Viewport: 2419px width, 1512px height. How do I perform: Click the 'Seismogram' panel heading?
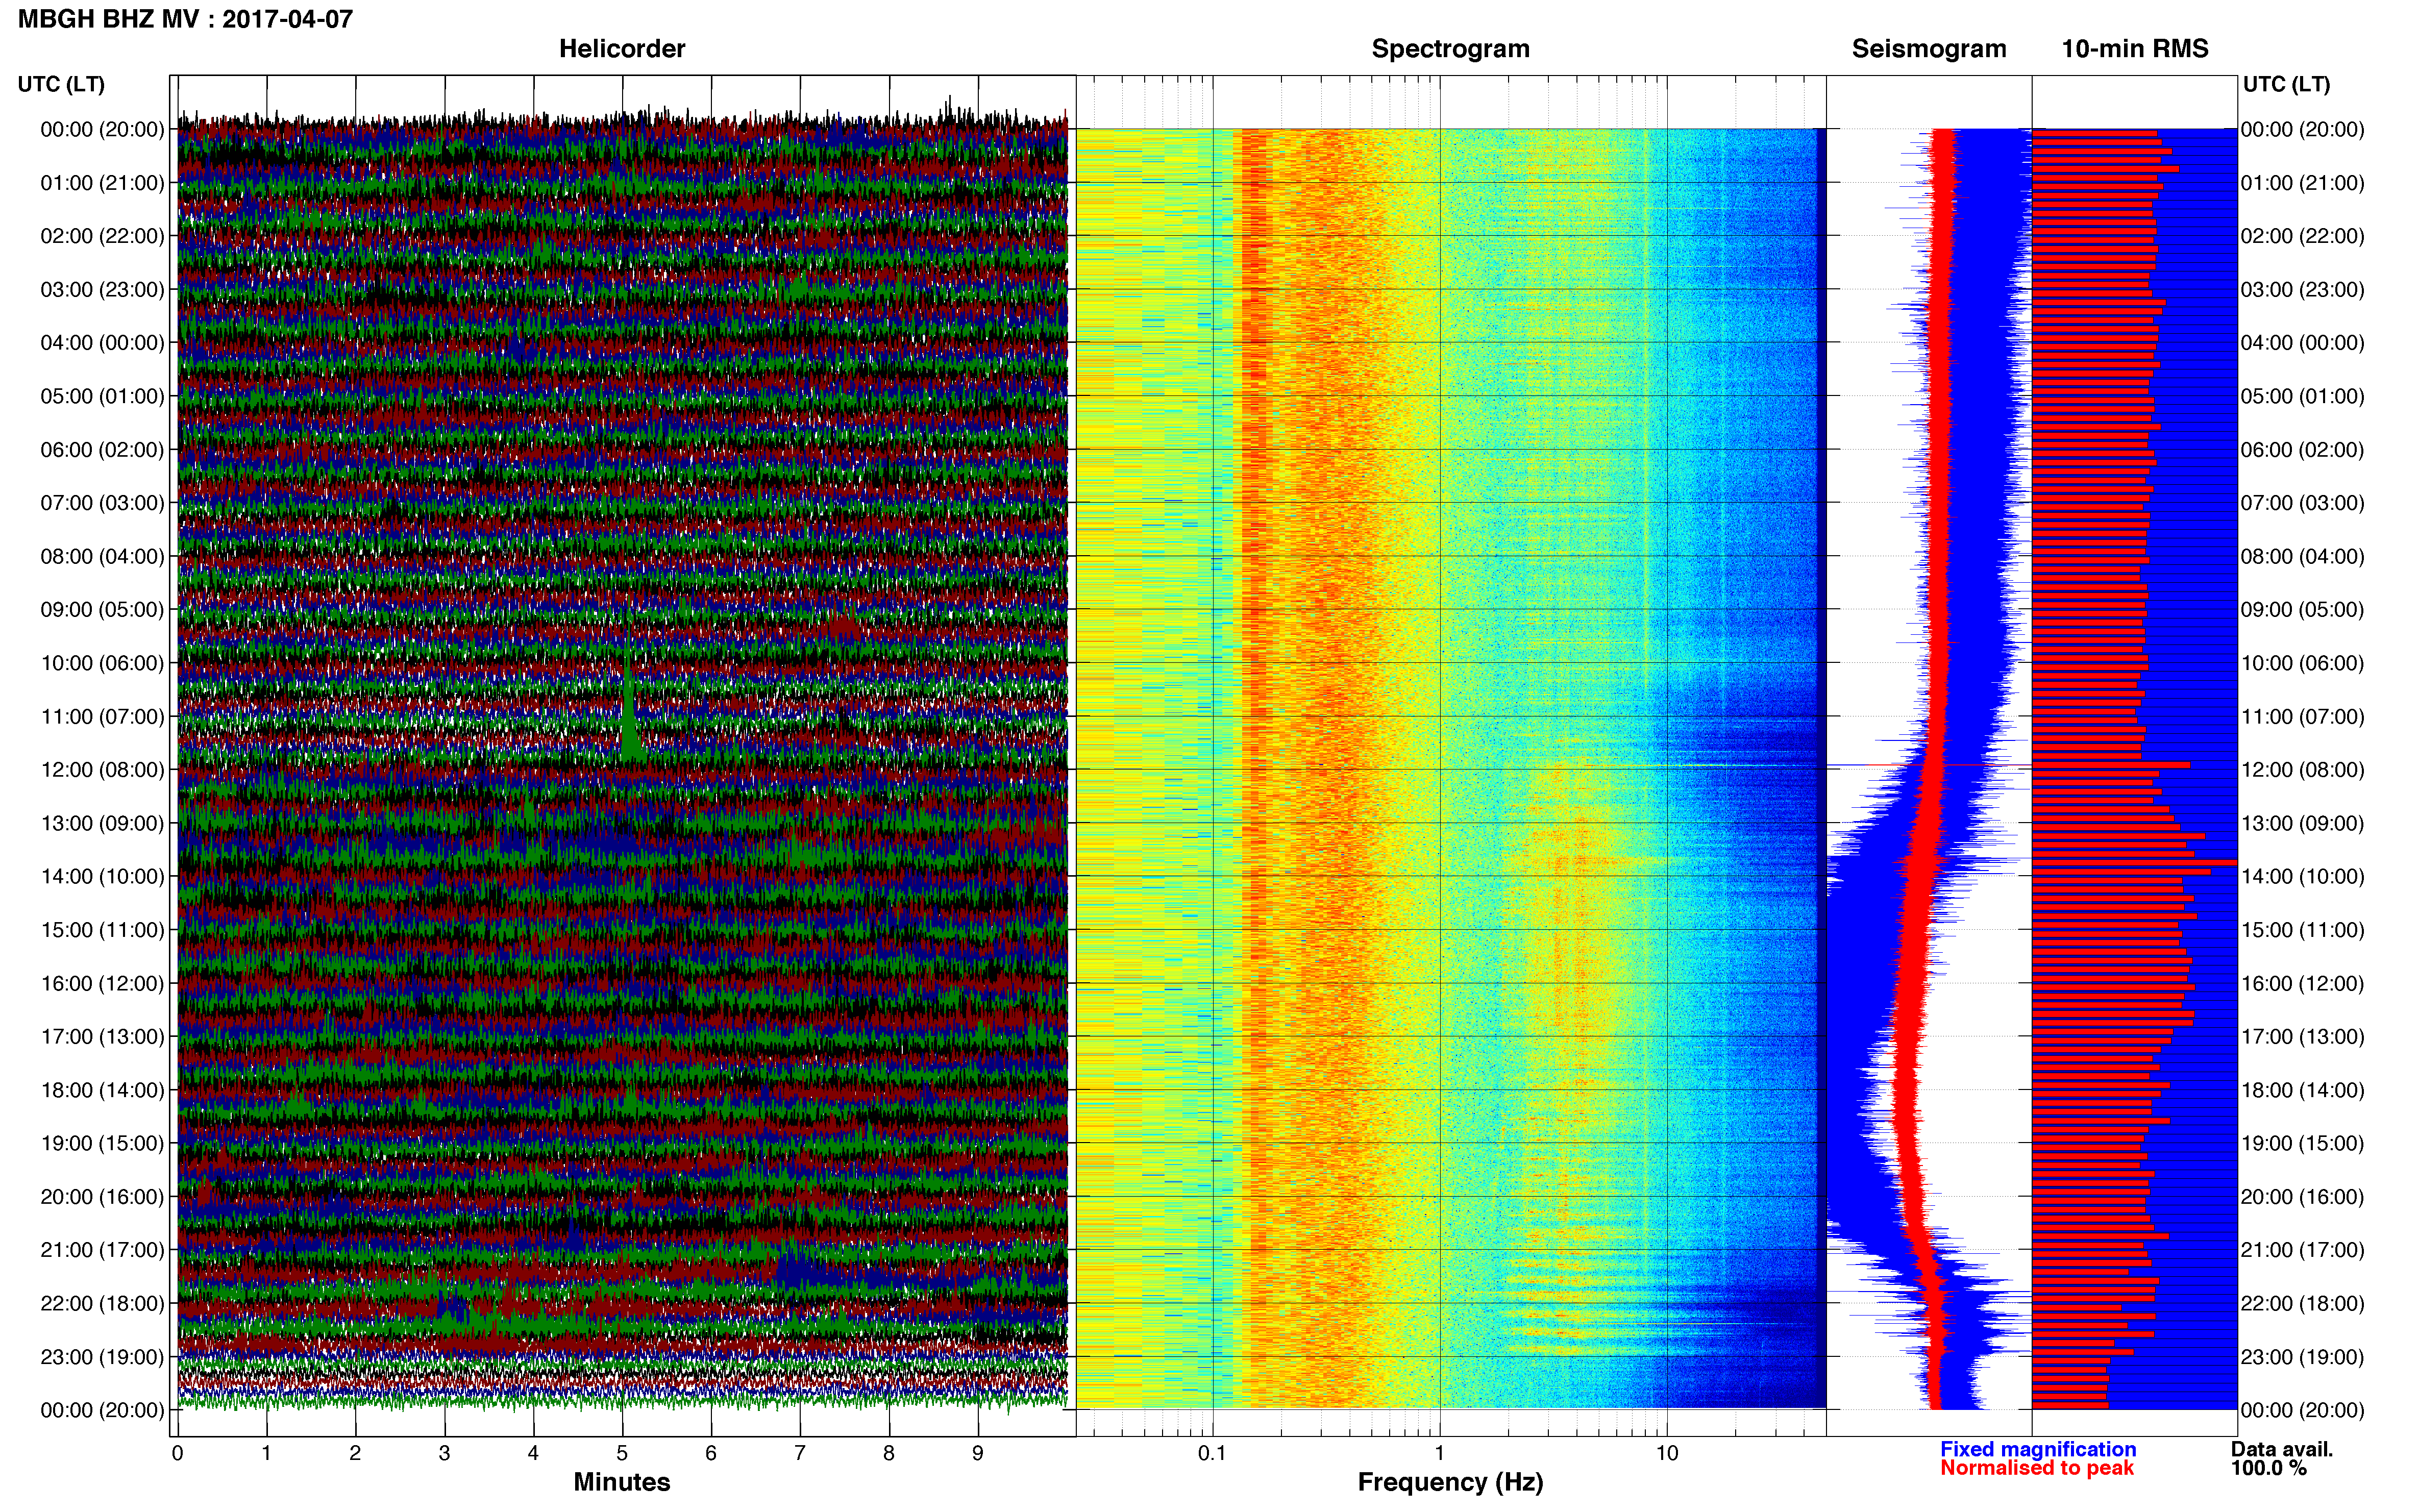(1929, 49)
